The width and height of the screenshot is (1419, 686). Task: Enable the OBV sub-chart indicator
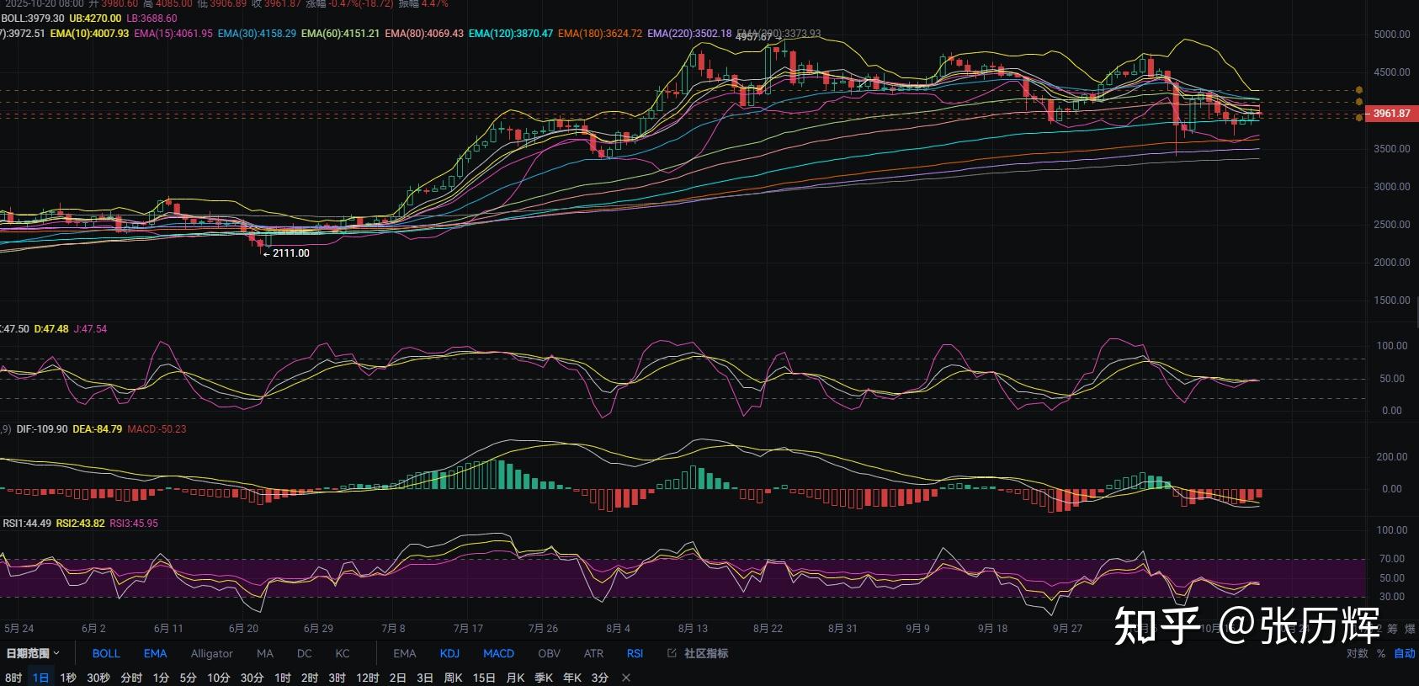[x=549, y=653]
